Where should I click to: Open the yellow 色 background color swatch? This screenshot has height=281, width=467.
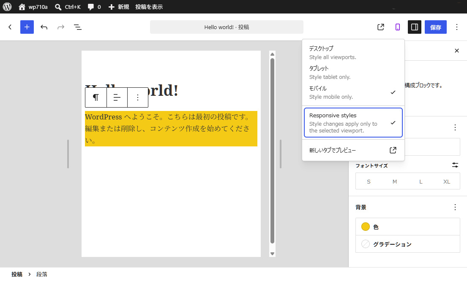point(408,227)
